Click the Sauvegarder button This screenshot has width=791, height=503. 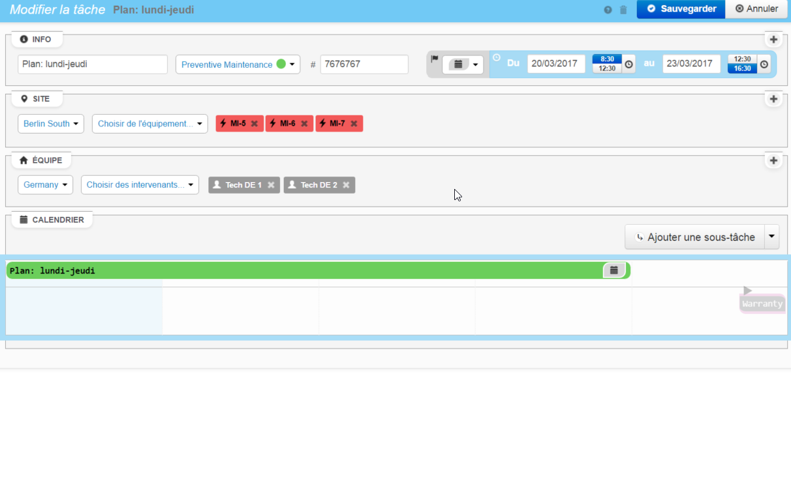[681, 9]
